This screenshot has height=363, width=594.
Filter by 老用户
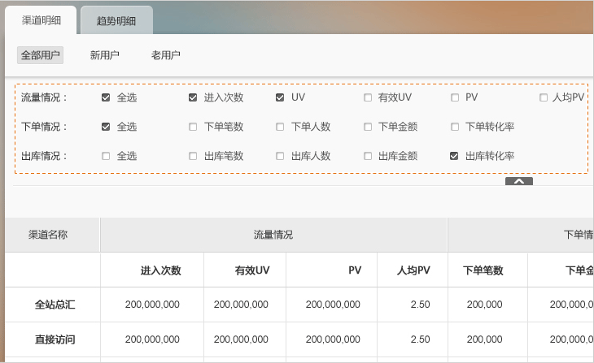point(165,55)
